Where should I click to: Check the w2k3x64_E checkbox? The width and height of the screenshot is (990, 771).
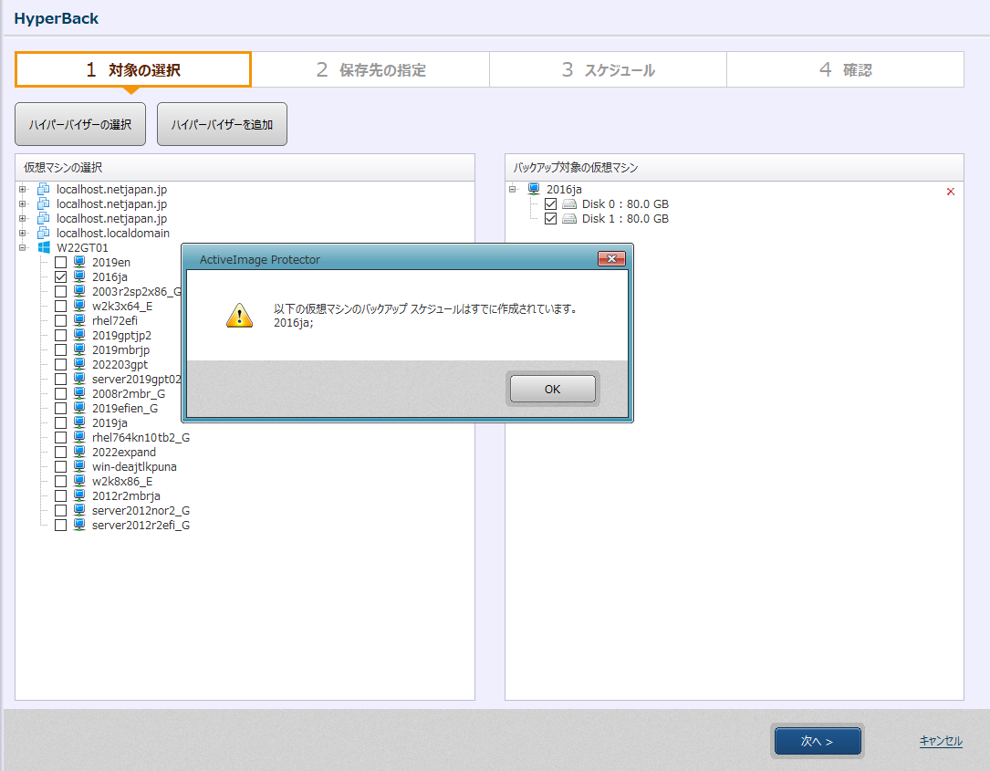pos(60,306)
